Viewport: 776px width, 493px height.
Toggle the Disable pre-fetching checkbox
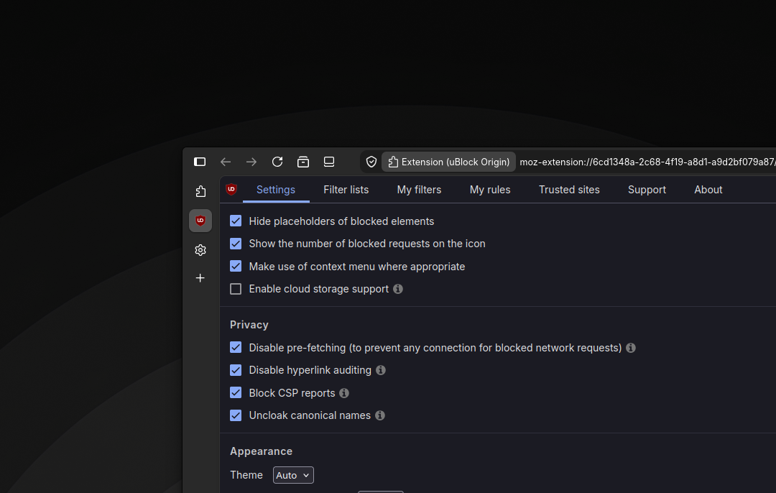coord(236,348)
